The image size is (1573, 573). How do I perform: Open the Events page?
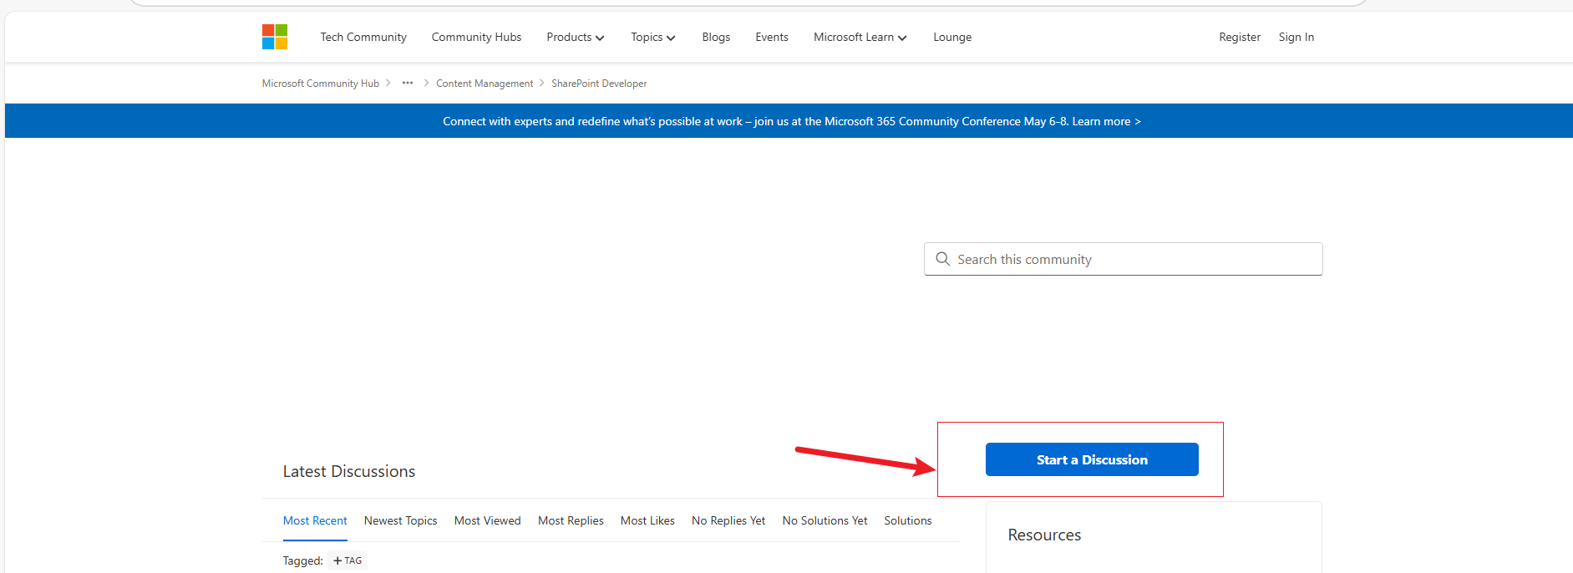[772, 37]
